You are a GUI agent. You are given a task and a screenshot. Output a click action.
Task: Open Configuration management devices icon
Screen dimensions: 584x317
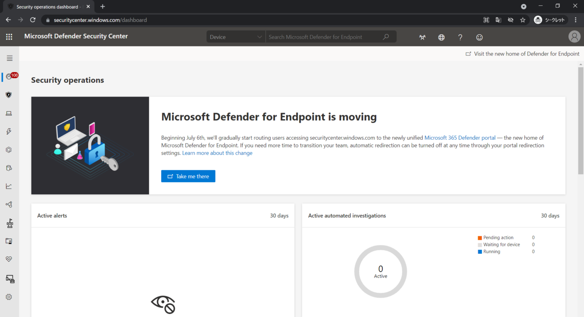[x=10, y=279]
